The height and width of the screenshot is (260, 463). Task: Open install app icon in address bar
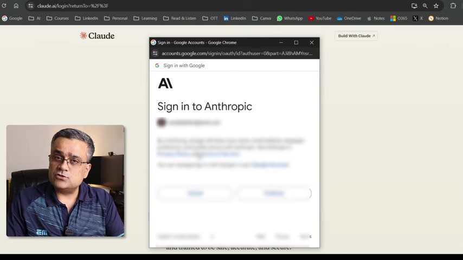414,5
